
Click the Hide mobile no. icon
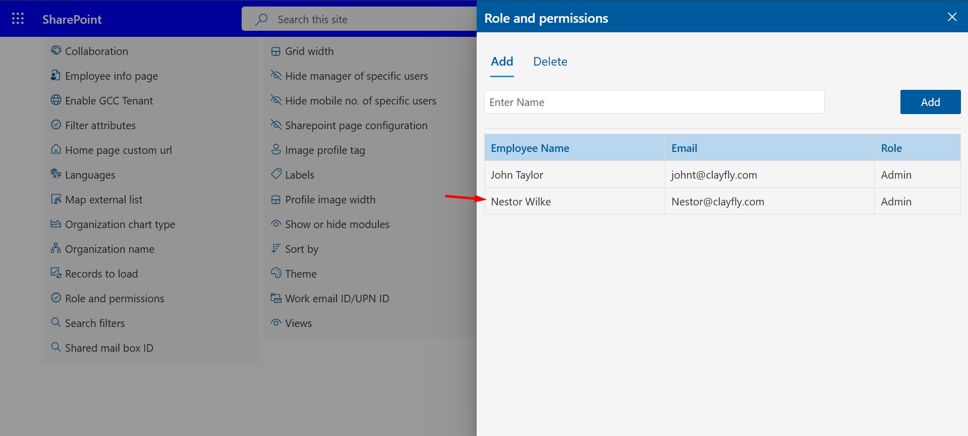[276, 100]
